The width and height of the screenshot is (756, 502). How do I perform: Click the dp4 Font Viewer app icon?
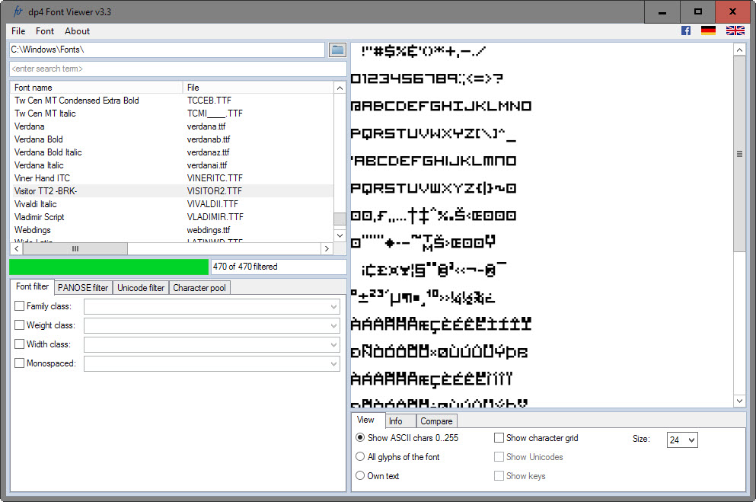coord(18,11)
